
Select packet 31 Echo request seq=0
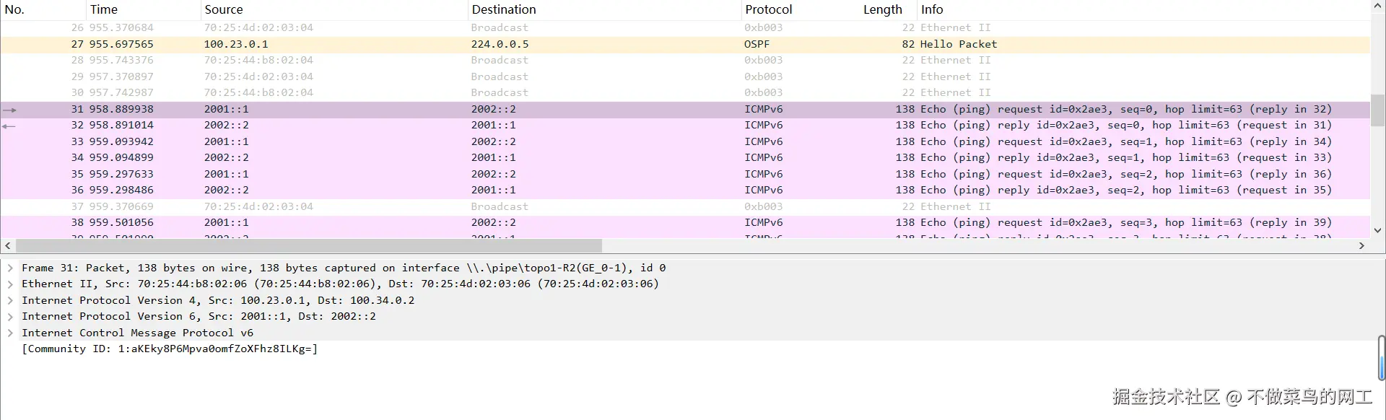685,109
